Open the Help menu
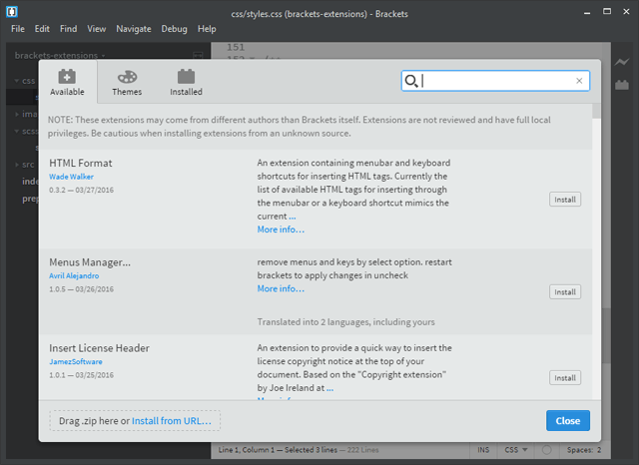This screenshot has width=639, height=465. click(x=207, y=29)
